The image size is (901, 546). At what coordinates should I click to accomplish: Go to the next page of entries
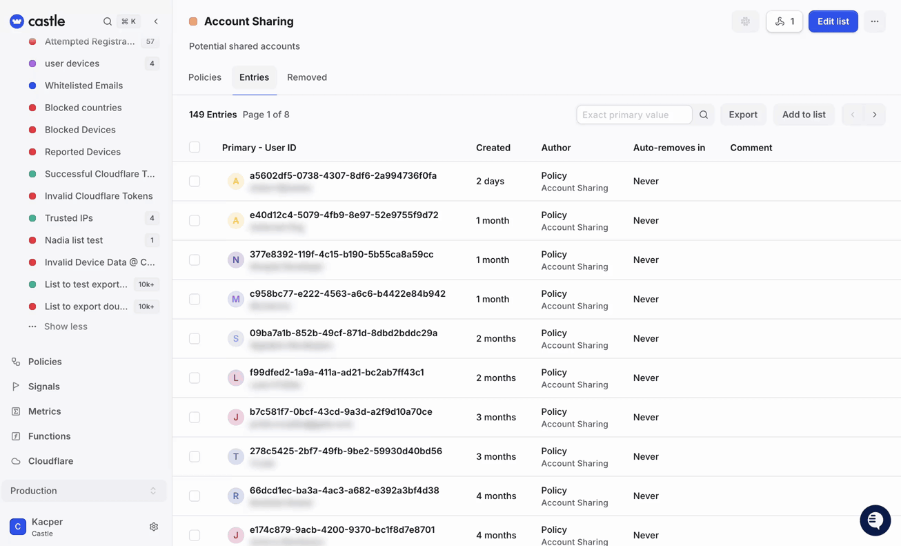pyautogui.click(x=875, y=115)
